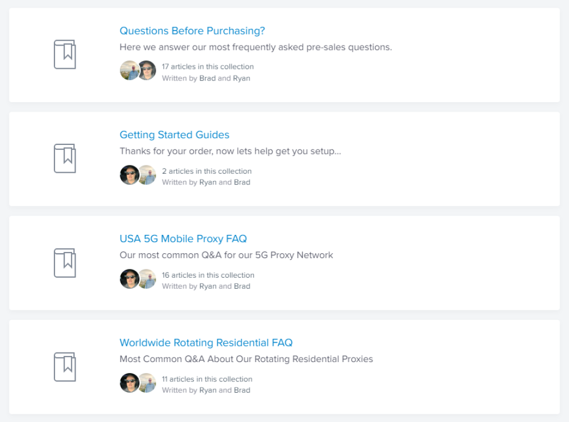Click the 'Most Common Q&A About Our Rotating' description
This screenshot has width=569, height=422.
click(246, 359)
